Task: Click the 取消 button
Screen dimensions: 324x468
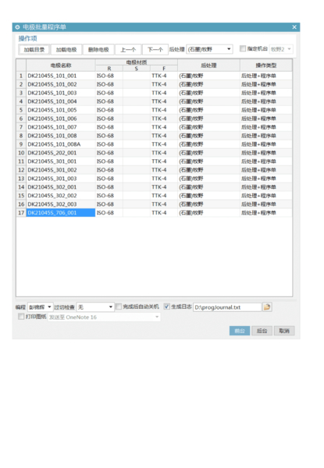Action: (x=284, y=331)
